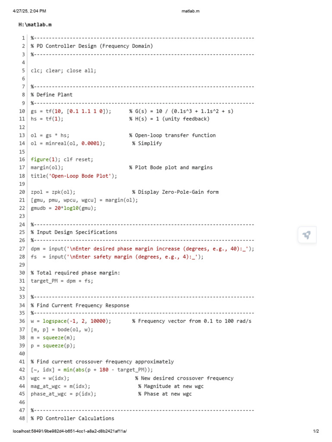The width and height of the screenshot is (332, 442).
Task: Click the '% Find current crossover frequency approximately' comment
Action: pyautogui.click(x=102, y=362)
